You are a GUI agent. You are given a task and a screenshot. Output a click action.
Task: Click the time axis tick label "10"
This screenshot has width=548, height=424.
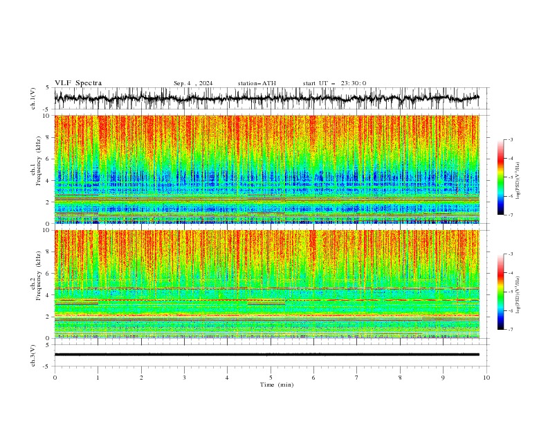click(486, 378)
